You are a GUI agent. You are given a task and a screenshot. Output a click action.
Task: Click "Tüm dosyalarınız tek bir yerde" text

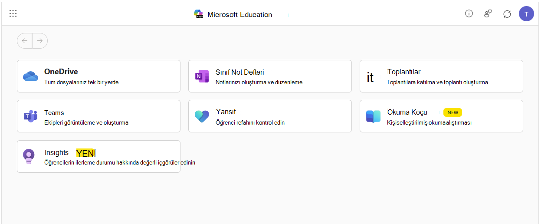(81, 82)
